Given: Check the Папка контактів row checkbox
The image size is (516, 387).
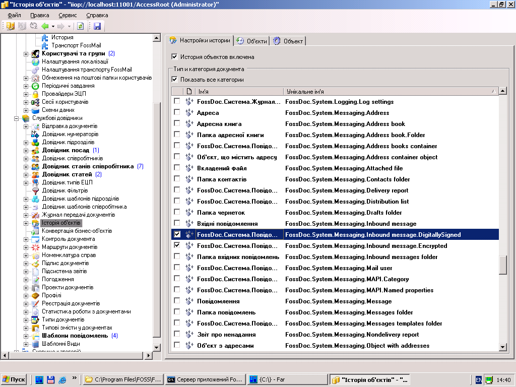Looking at the screenshot, I should pos(177,179).
